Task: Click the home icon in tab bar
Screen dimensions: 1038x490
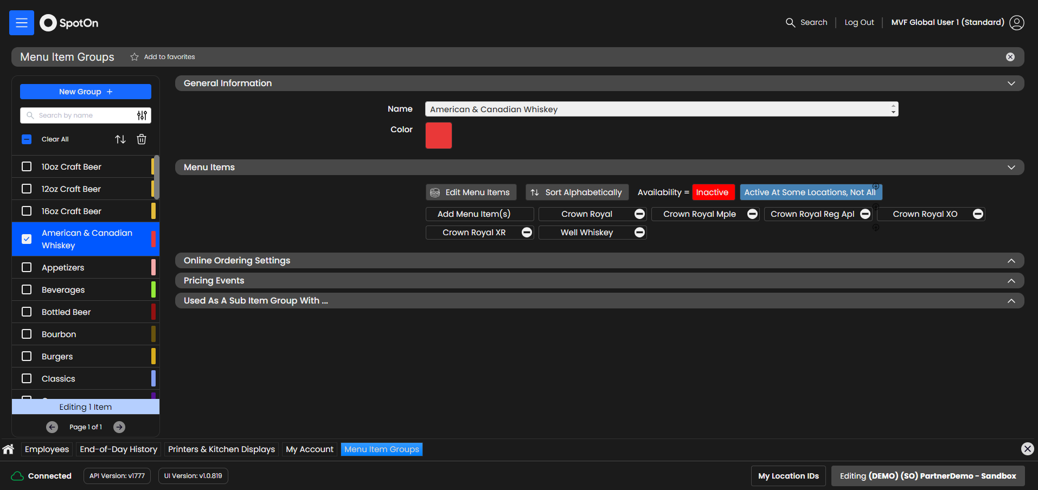Action: tap(8, 449)
